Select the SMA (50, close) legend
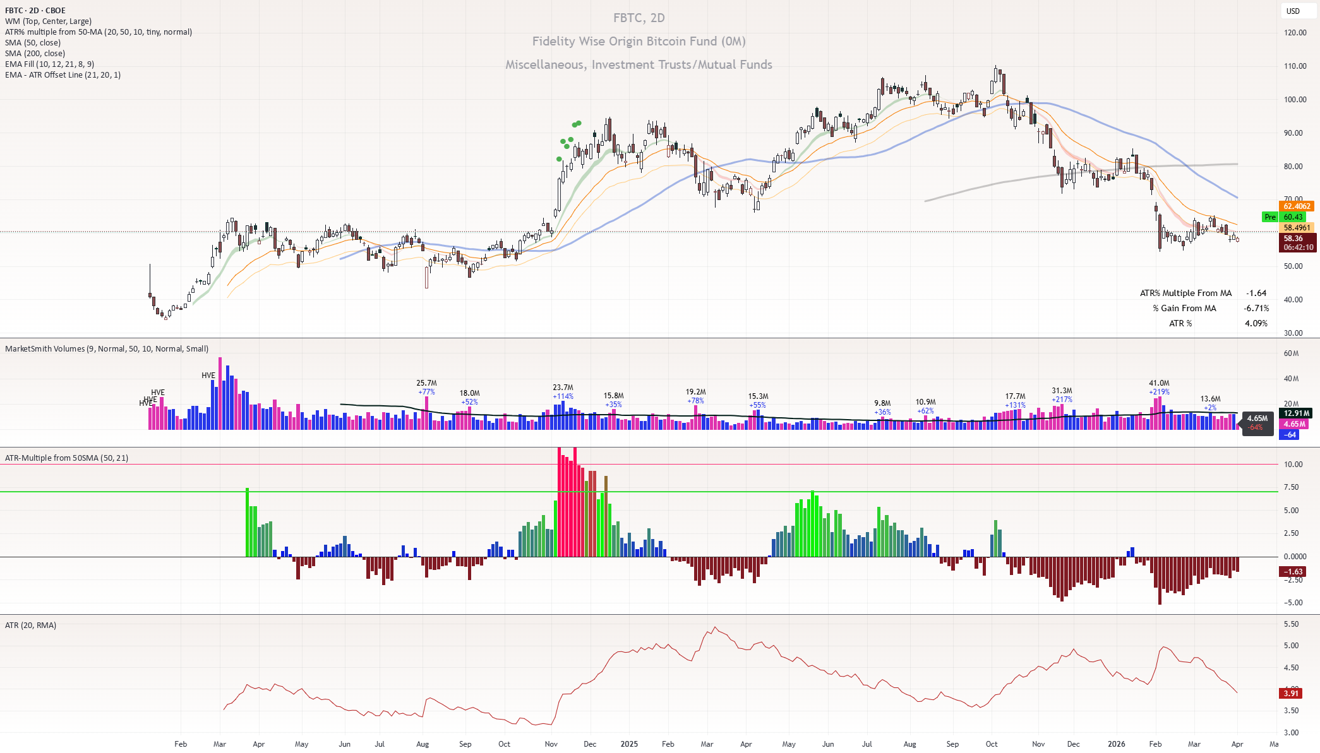Image resolution: width=1320 pixels, height=753 pixels. click(33, 42)
